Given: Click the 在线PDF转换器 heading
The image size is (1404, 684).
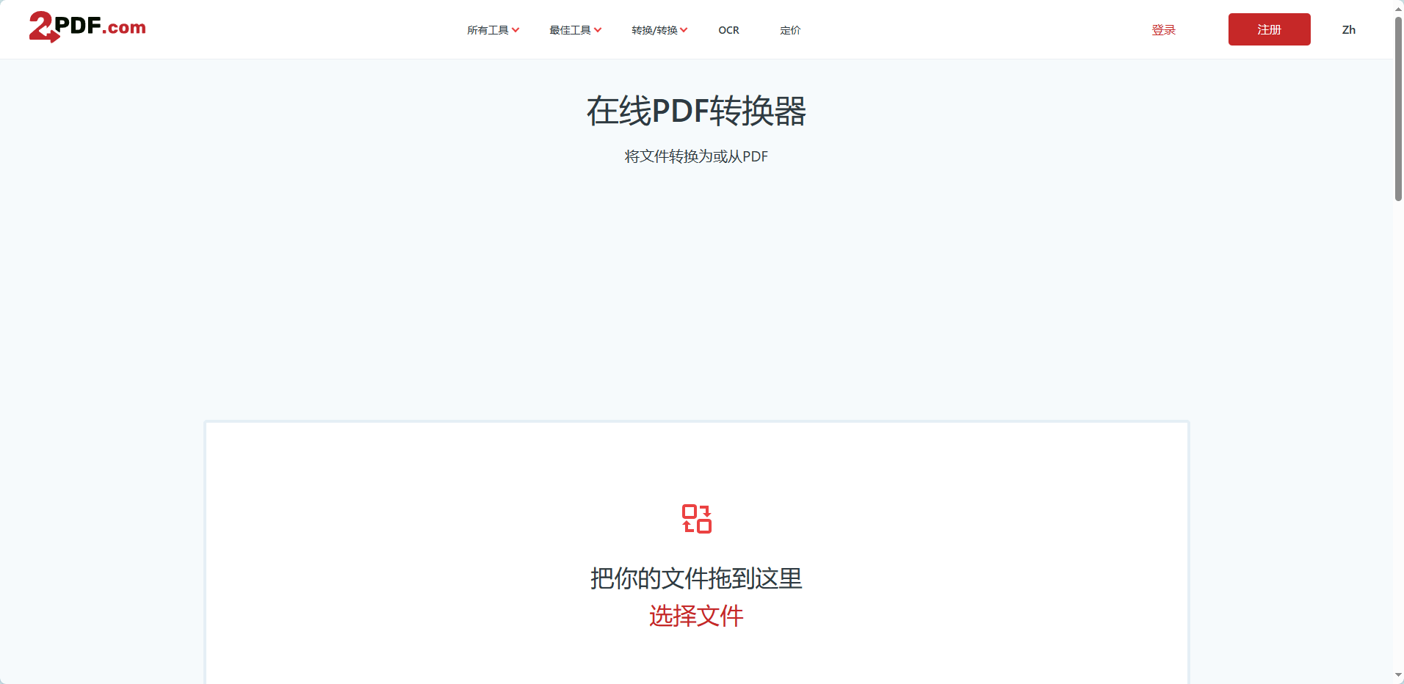Looking at the screenshot, I should [696, 112].
